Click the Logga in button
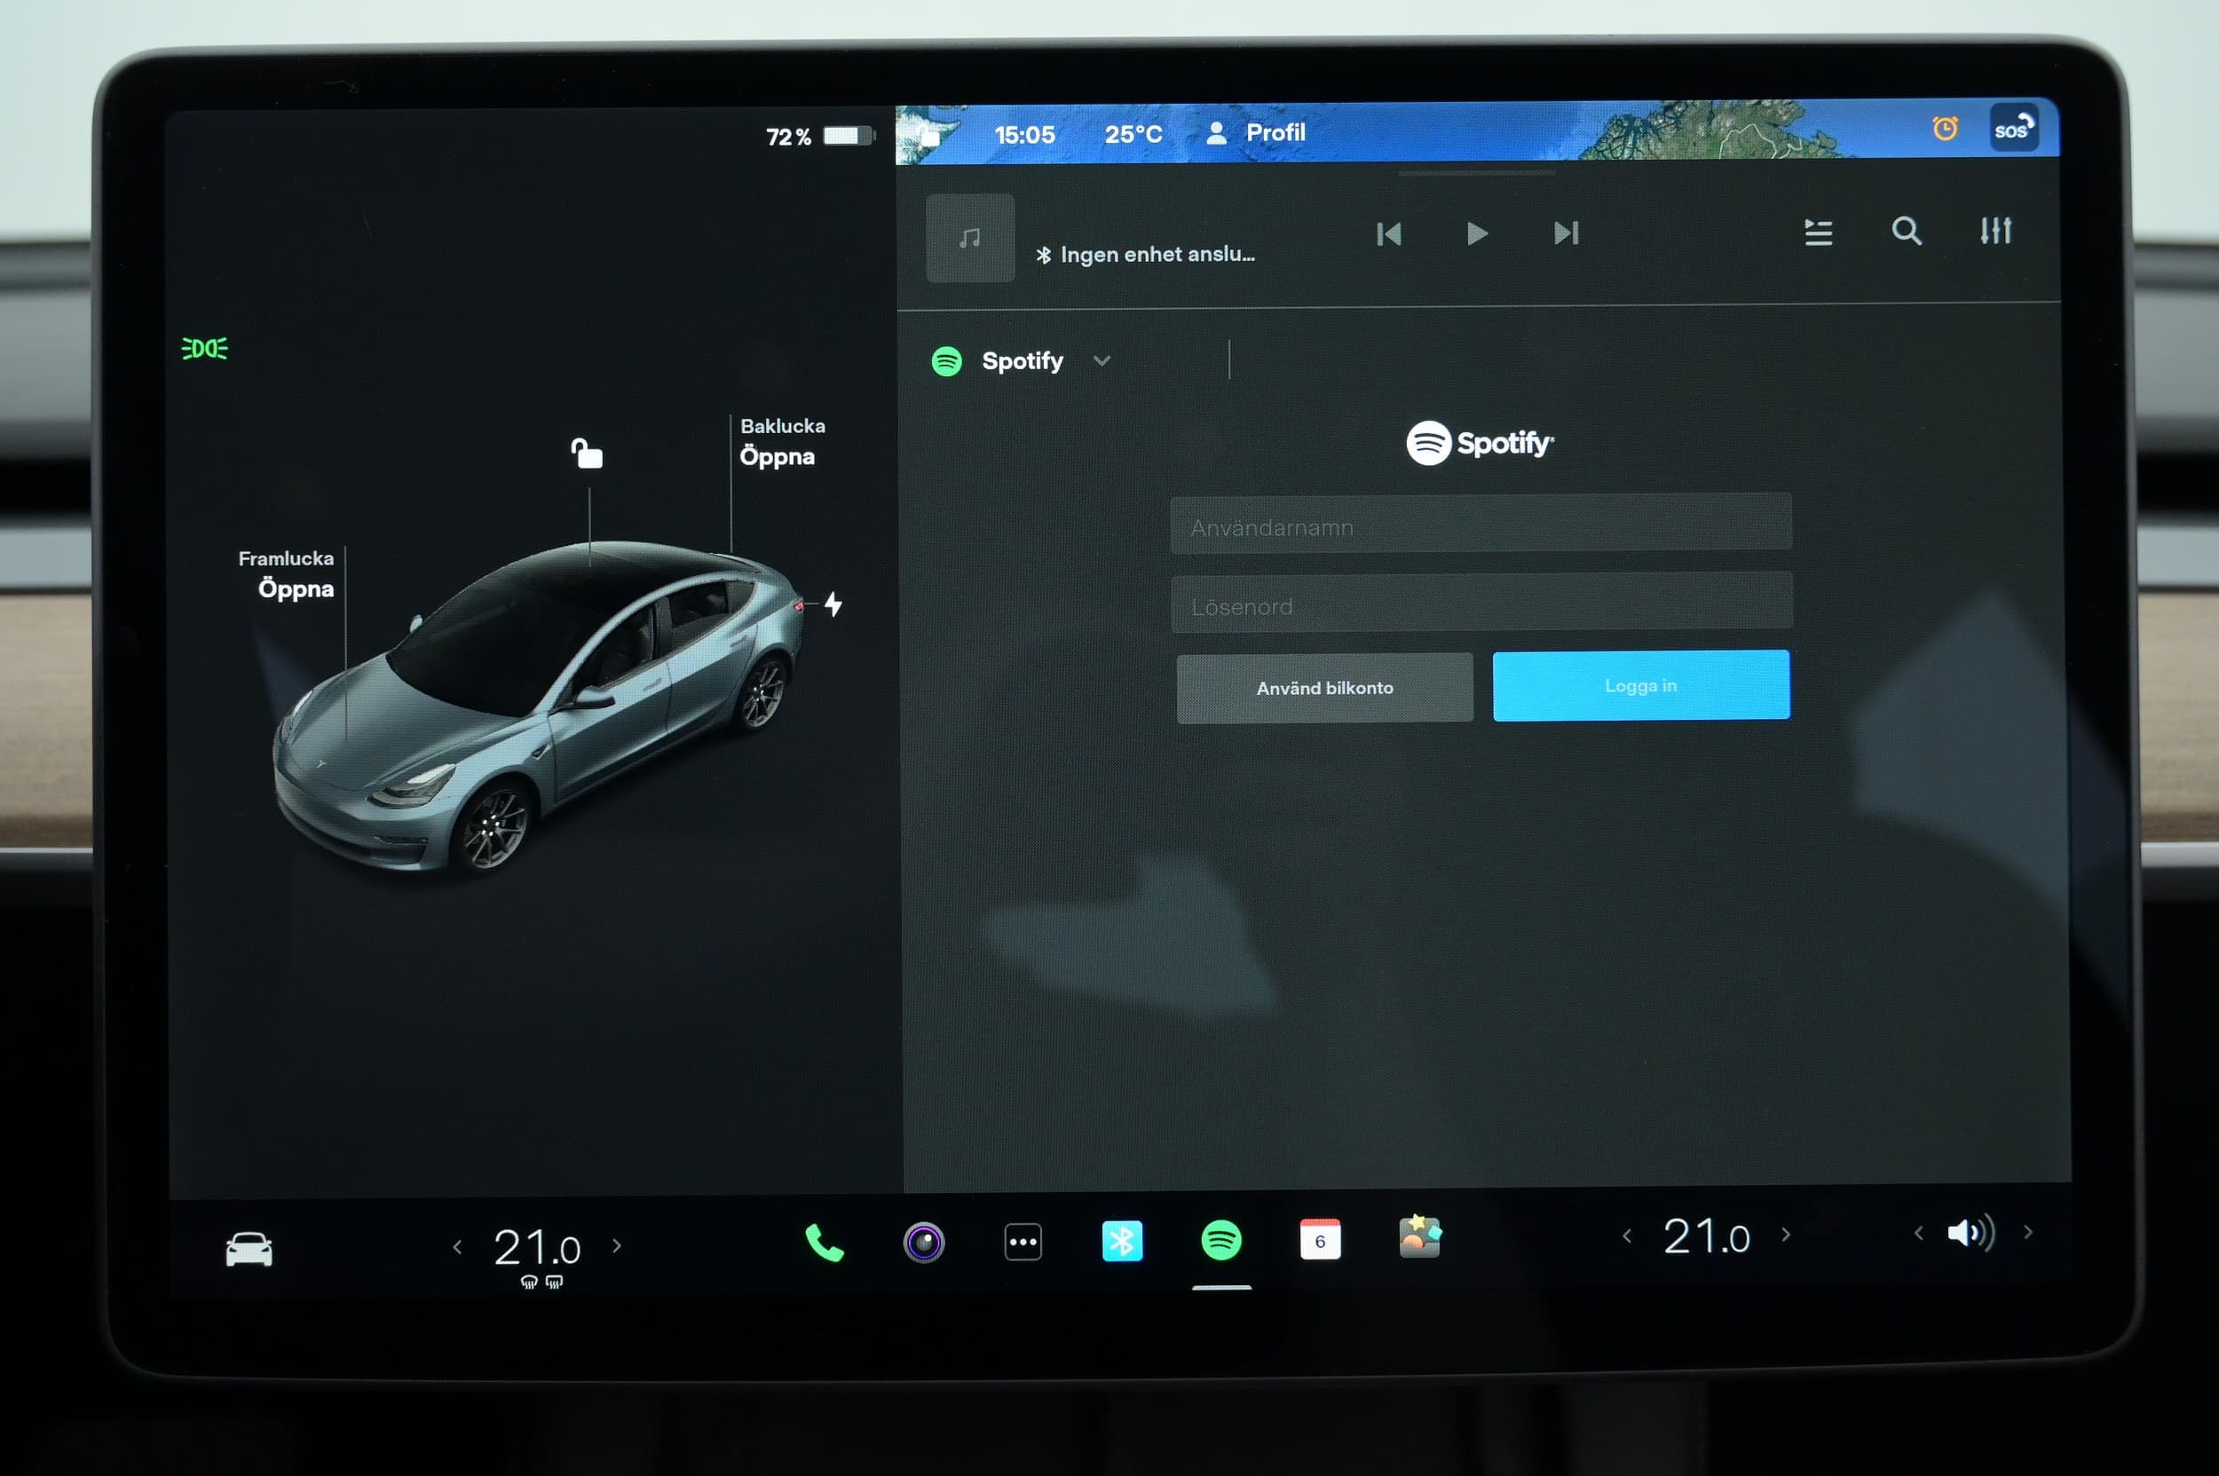Viewport: 2219px width, 1476px height. click(1641, 685)
